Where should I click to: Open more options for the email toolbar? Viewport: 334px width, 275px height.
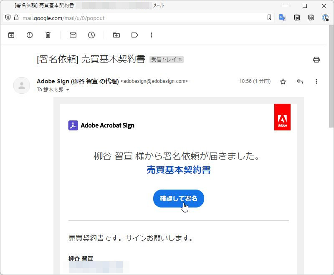click(152, 35)
